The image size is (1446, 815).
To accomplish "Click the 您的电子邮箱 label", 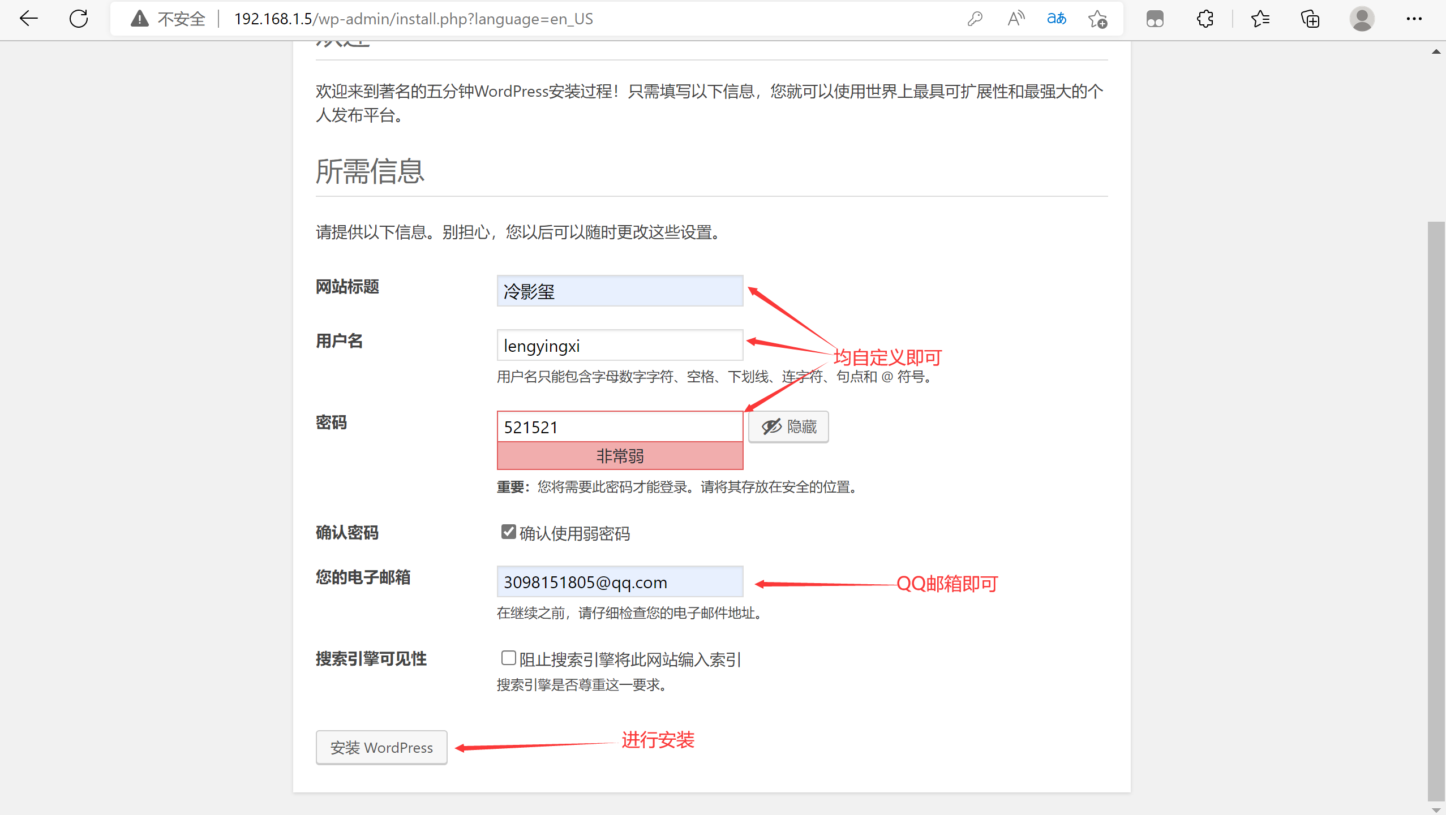I will pyautogui.click(x=363, y=577).
